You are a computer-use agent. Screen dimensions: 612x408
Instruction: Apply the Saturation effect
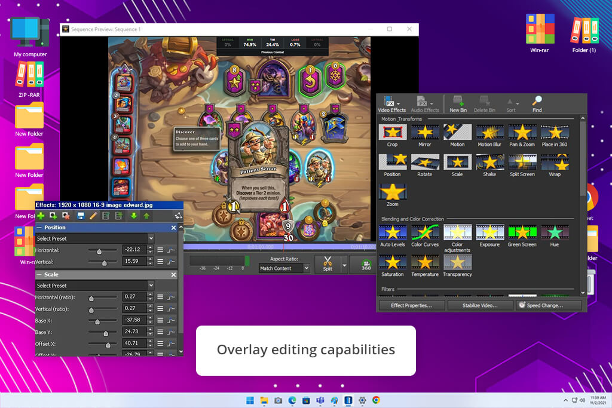pyautogui.click(x=392, y=266)
